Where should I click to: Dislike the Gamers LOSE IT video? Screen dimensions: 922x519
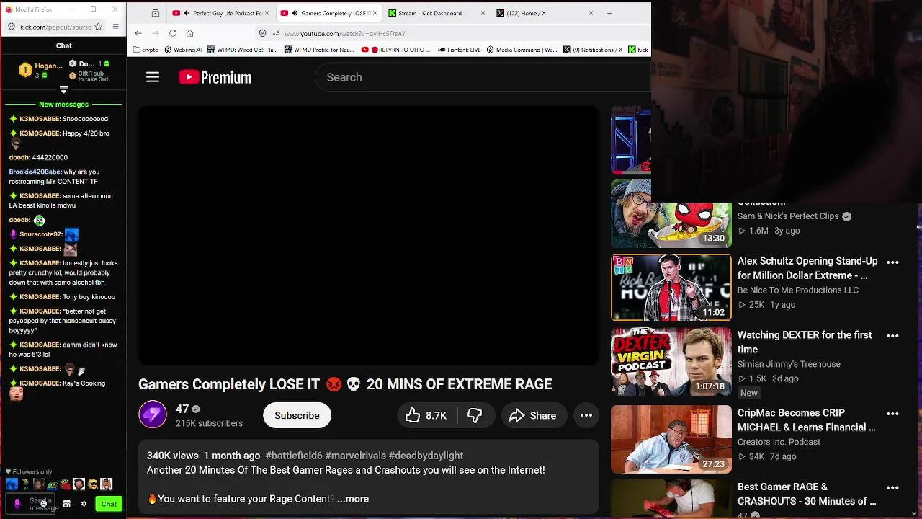pos(475,415)
